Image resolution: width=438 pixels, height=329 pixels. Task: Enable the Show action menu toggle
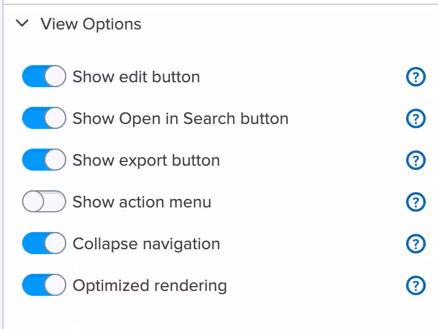pos(44,202)
